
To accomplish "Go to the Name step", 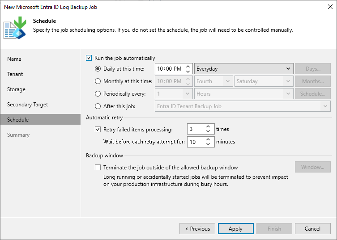I will pyautogui.click(x=14, y=59).
